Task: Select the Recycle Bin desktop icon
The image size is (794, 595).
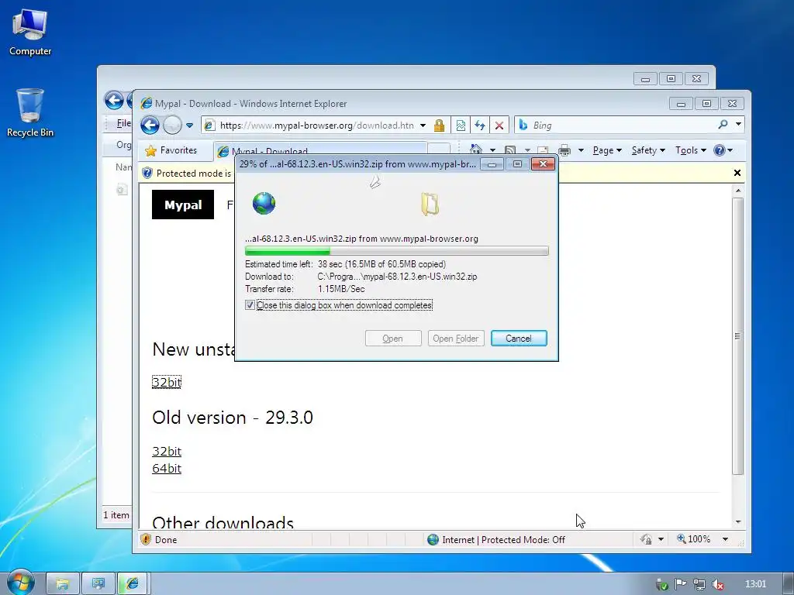Action: coord(30,113)
